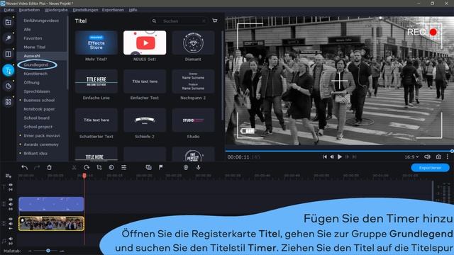Screen dimensions: 454x255
Task: Open the Hilfe menu
Action: click(133, 10)
